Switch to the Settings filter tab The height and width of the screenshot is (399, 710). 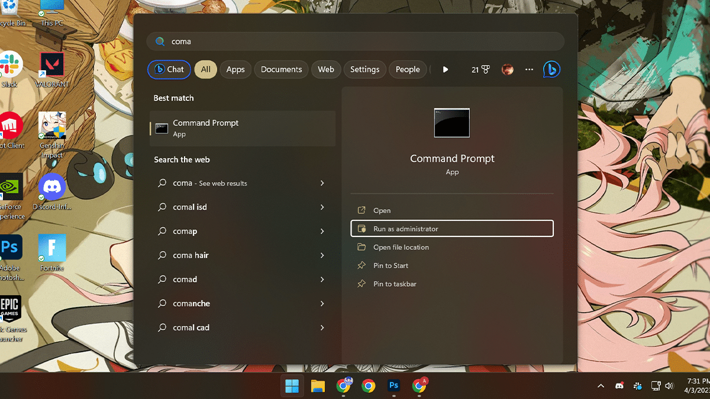364,69
